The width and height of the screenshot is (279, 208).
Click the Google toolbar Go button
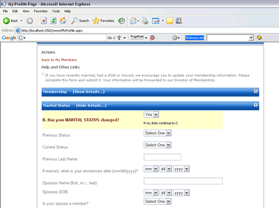[x=110, y=38]
